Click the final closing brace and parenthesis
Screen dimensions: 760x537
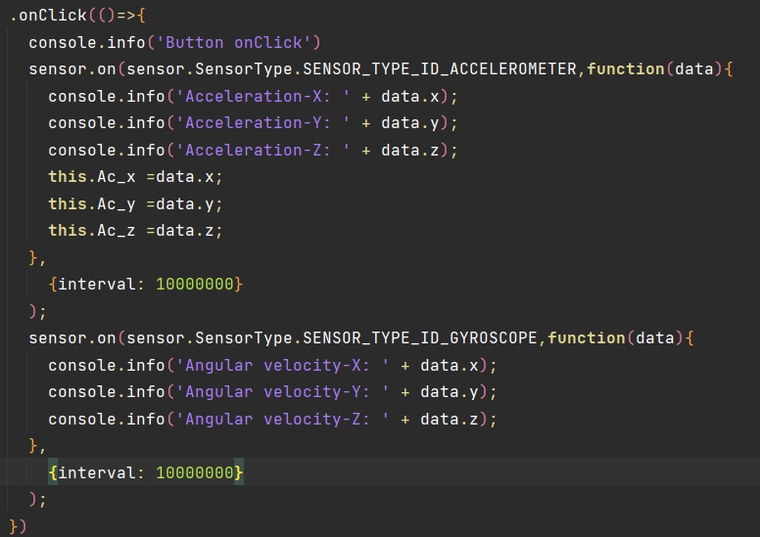[x=18, y=526]
